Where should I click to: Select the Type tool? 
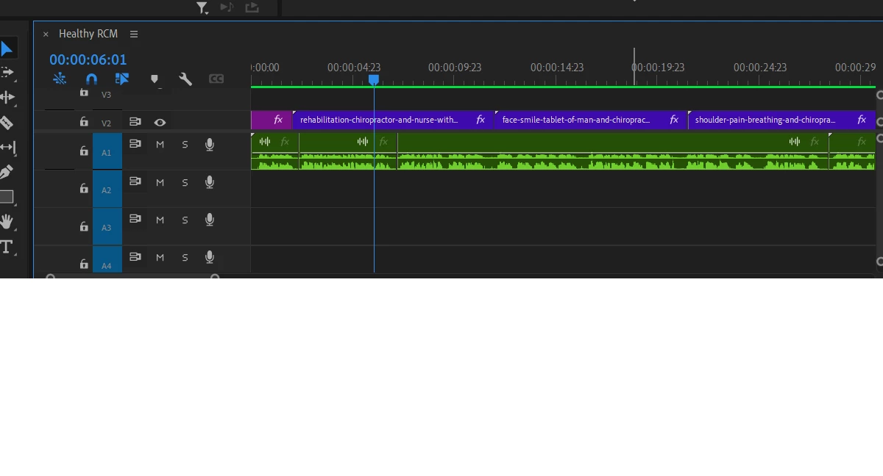pyautogui.click(x=7, y=247)
